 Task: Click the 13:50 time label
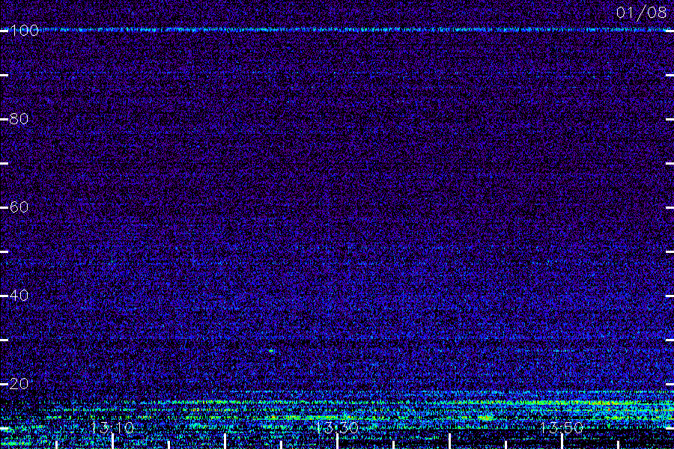click(x=562, y=427)
